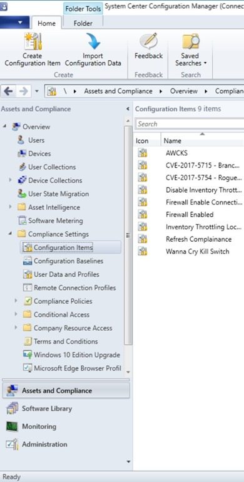
Task: Click the Microsoft Edge Browser Profiles icon
Action: [28, 368]
